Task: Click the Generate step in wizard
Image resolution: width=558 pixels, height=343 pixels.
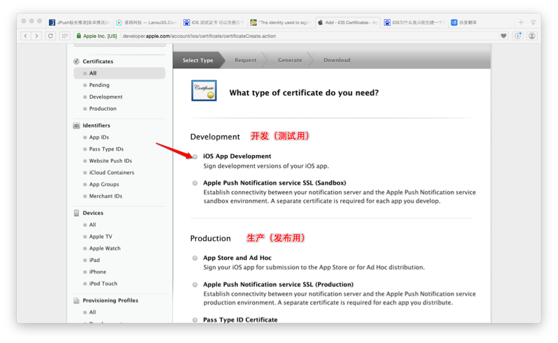Action: click(x=290, y=60)
